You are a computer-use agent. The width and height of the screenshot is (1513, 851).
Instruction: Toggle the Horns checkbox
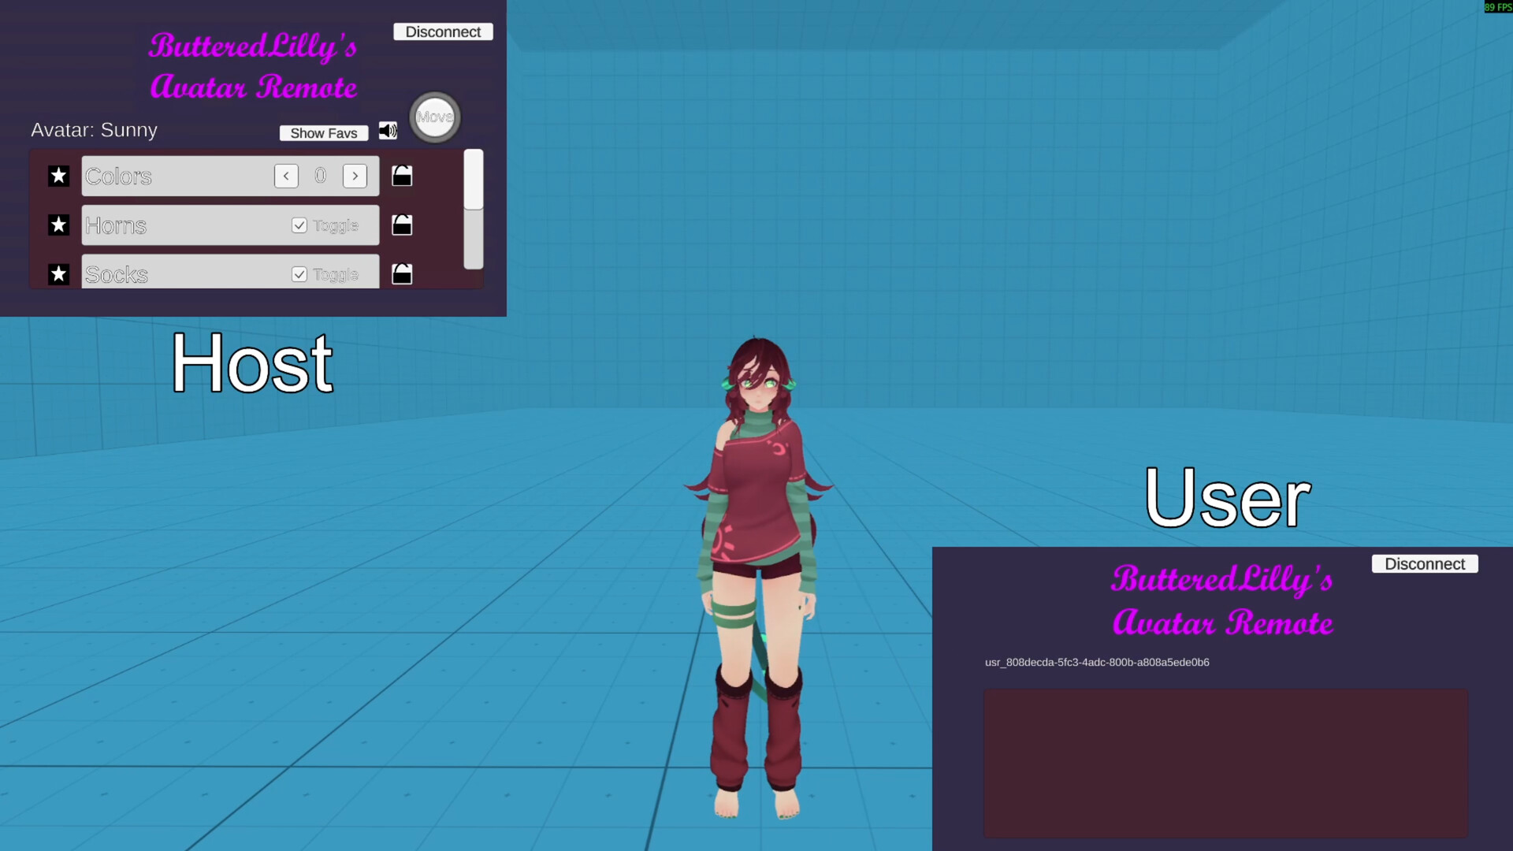pyautogui.click(x=299, y=225)
